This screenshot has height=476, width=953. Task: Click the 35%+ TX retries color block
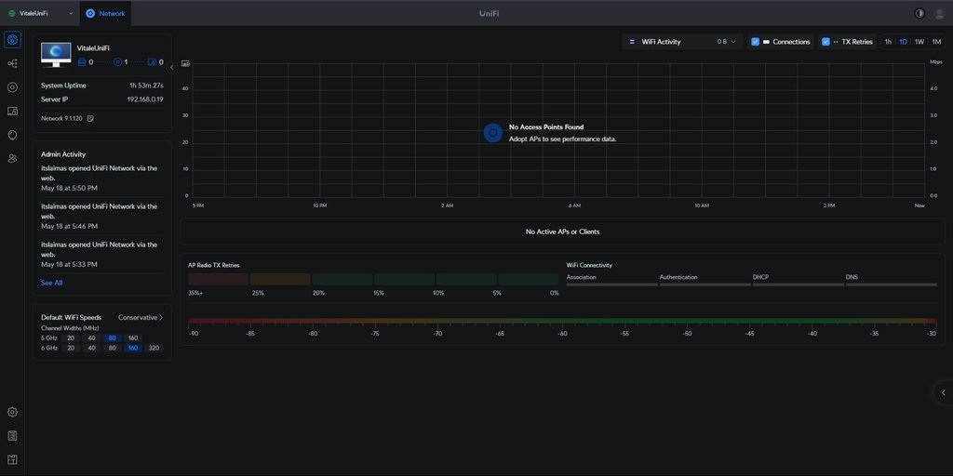[x=218, y=279]
